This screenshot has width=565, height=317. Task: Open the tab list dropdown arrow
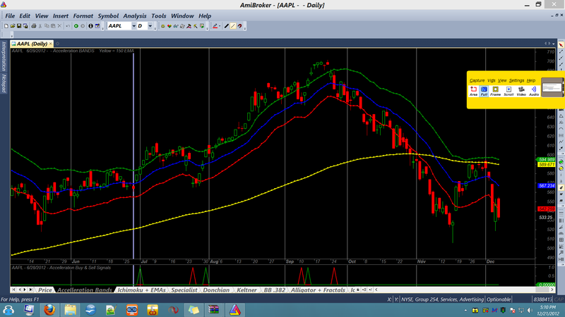point(553,44)
